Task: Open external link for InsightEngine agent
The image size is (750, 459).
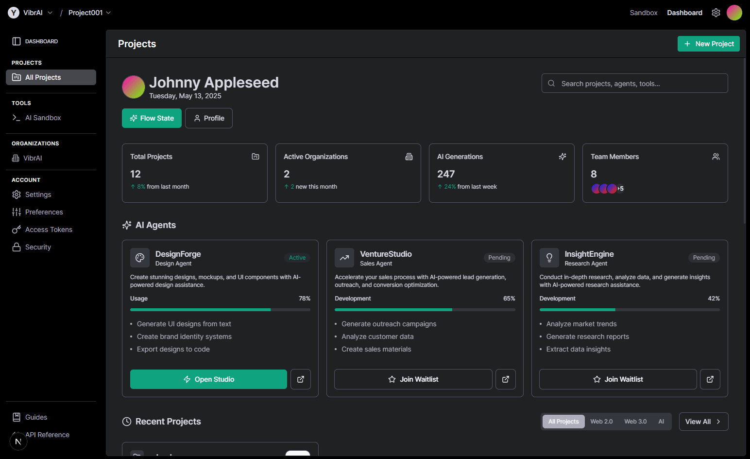Action: (710, 379)
